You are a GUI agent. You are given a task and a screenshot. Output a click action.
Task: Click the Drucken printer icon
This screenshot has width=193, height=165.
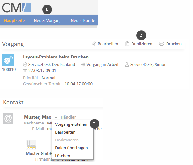pos(162,44)
